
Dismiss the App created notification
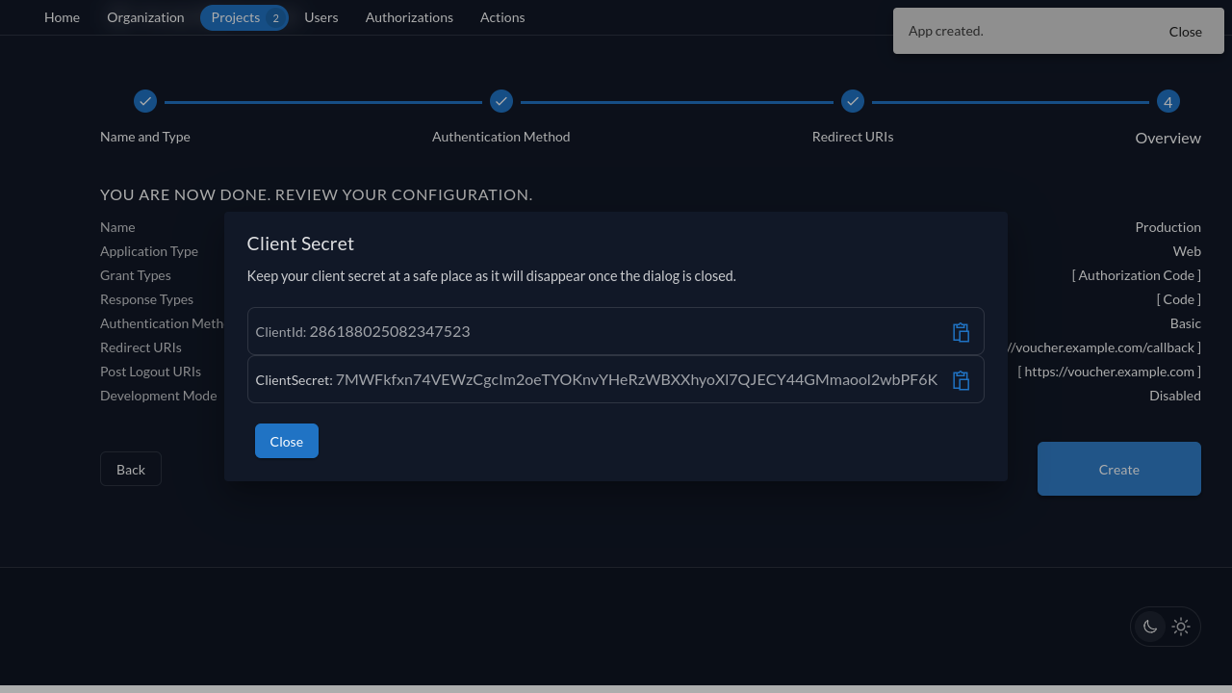(1185, 31)
